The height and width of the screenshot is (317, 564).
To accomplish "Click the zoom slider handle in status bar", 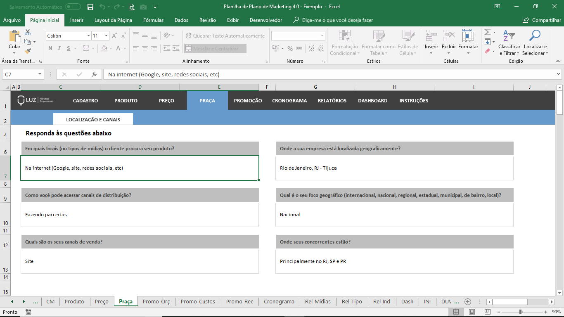I will tap(520, 312).
